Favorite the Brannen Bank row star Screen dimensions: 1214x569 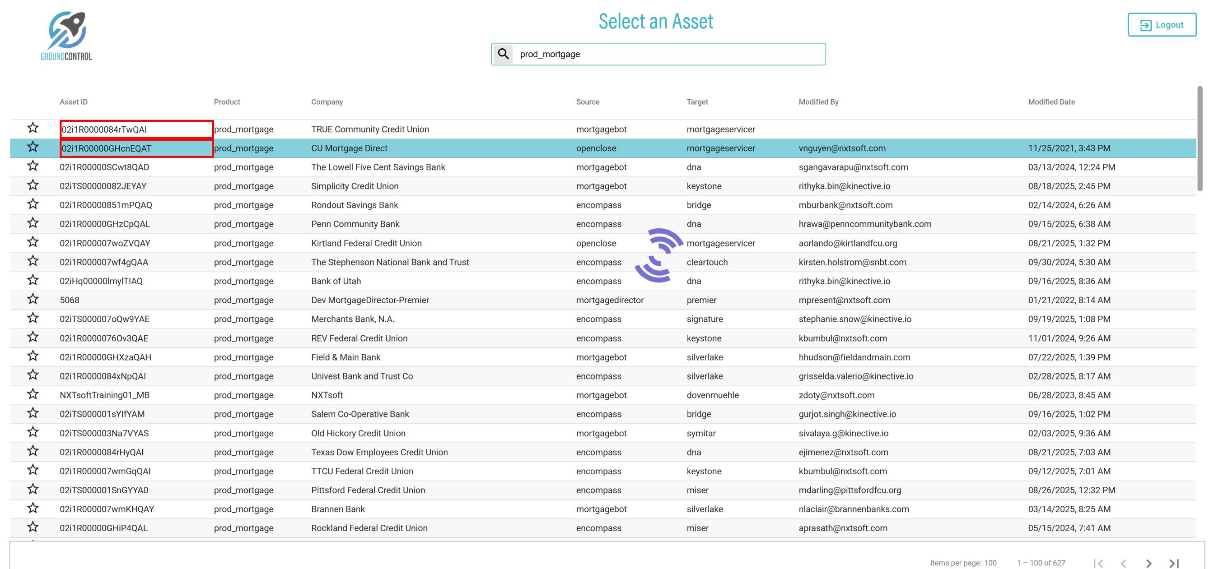[x=33, y=508]
